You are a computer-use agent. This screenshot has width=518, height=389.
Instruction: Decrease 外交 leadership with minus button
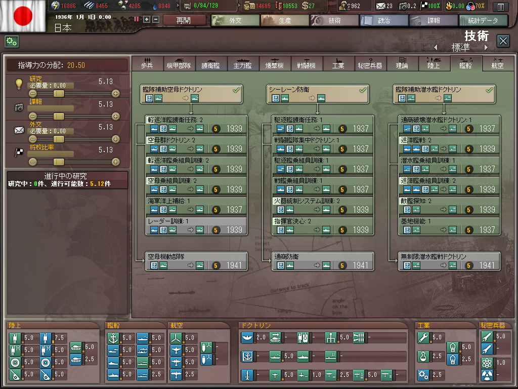point(33,139)
